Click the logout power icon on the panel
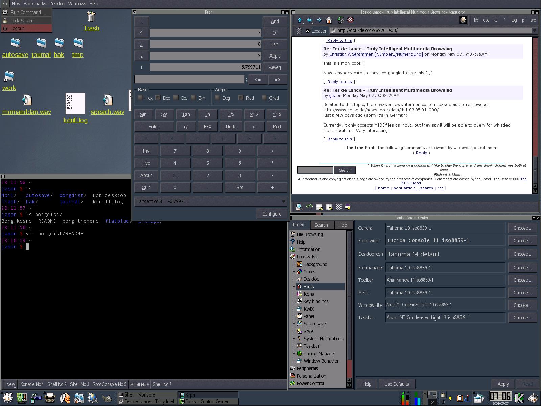 pos(443,402)
